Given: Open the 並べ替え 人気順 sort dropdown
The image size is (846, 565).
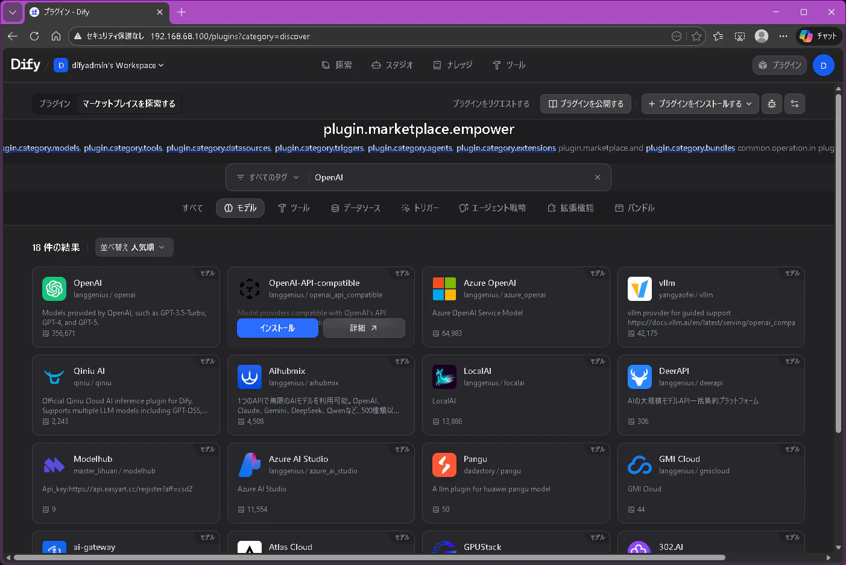Looking at the screenshot, I should click(x=134, y=247).
